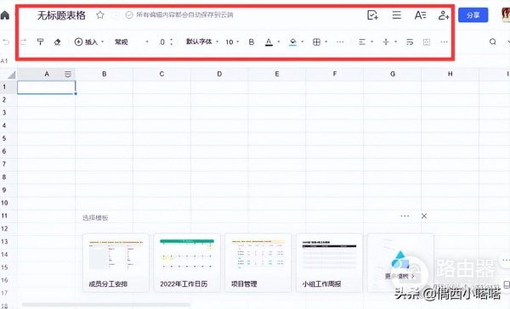Open the add-task checkbox-plus icon in header
Screen dimensions: 510x309
pyautogui.click(x=372, y=15)
